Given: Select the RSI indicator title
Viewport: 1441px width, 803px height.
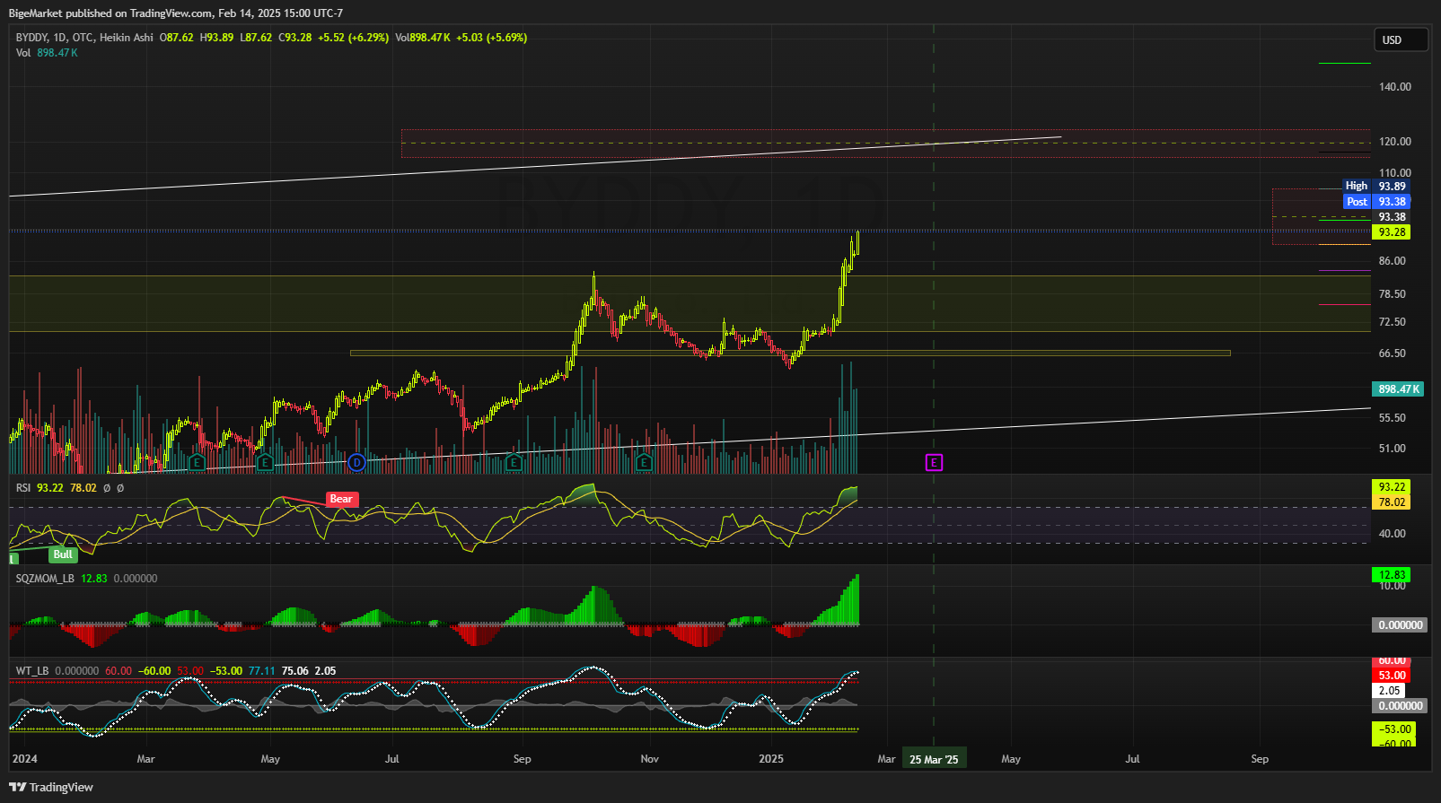Looking at the screenshot, I should (x=23, y=488).
